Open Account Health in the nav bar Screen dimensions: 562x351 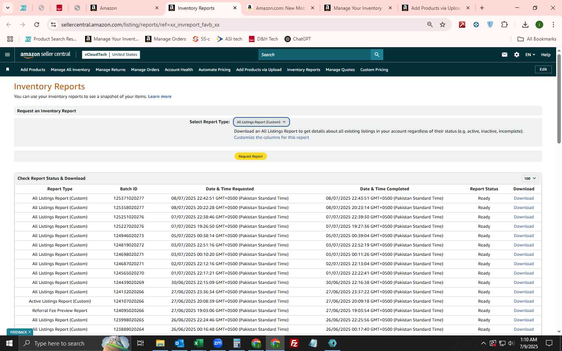point(179,69)
